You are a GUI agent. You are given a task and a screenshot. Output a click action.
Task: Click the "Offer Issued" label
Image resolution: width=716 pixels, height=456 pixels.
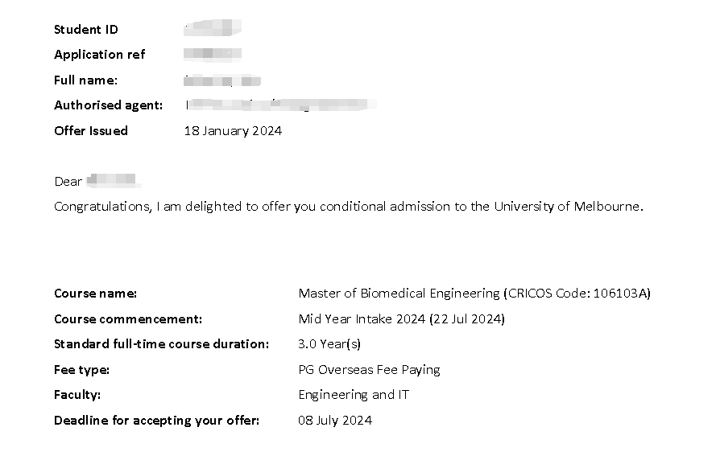click(x=91, y=130)
